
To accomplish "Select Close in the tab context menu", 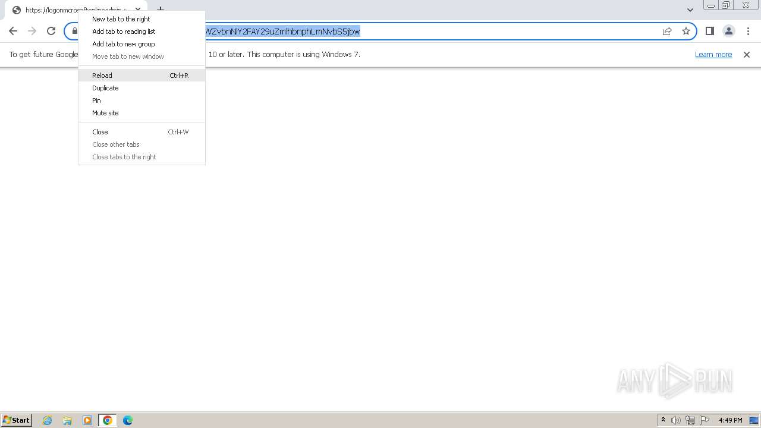I will pos(141,132).
